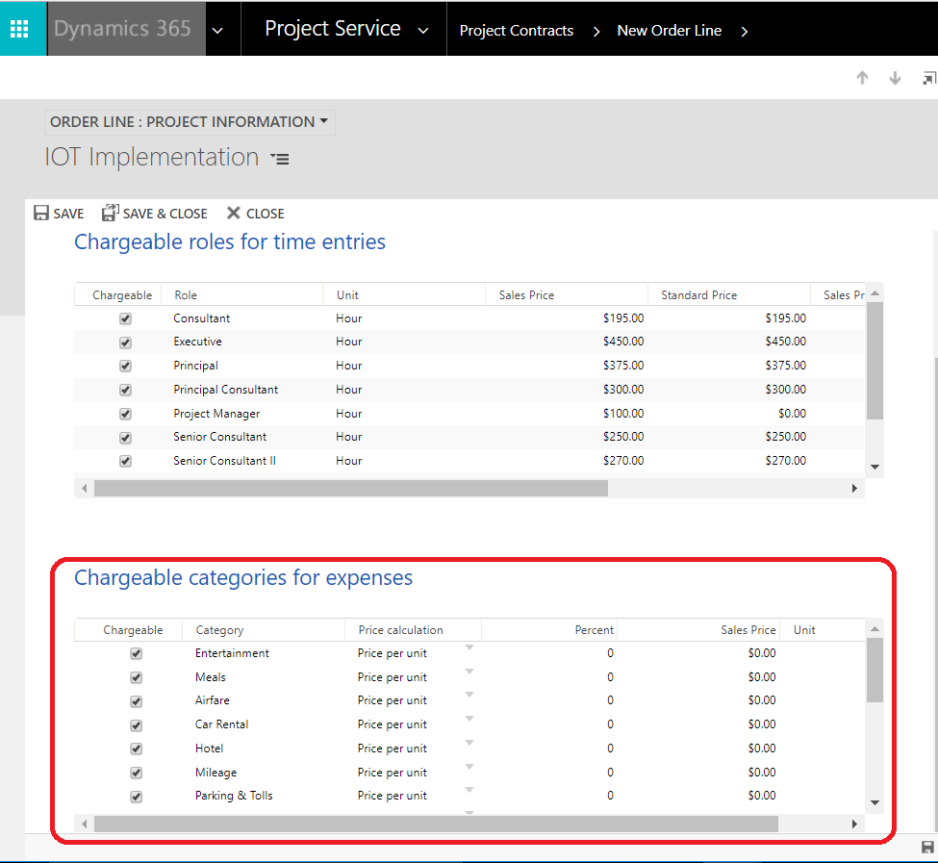This screenshot has height=863, width=938.
Task: Uncheck Chargeable for Consultant role
Action: (x=125, y=318)
